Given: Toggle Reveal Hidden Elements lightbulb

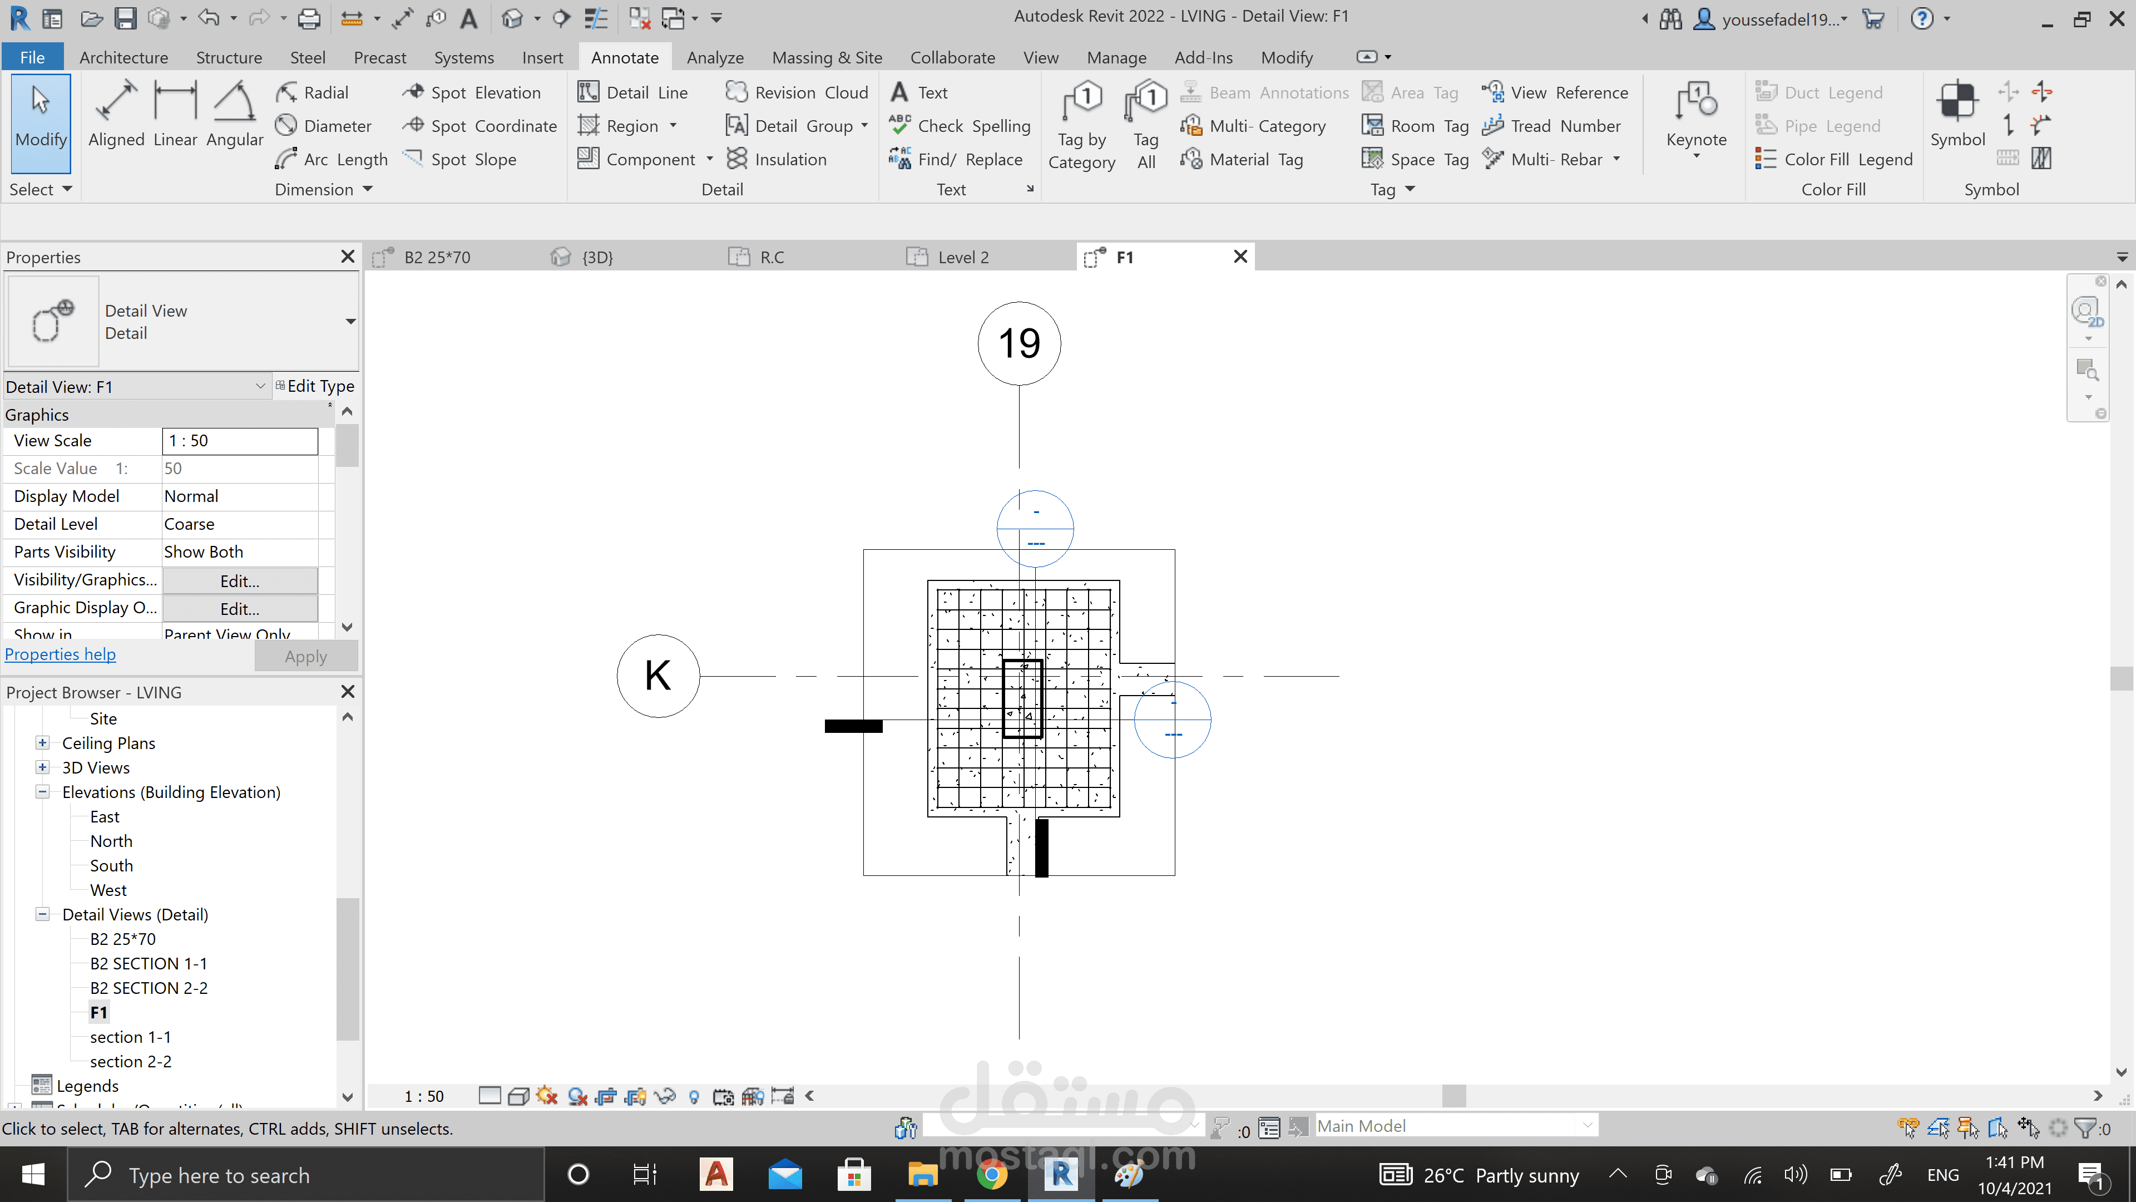Looking at the screenshot, I should point(694,1097).
